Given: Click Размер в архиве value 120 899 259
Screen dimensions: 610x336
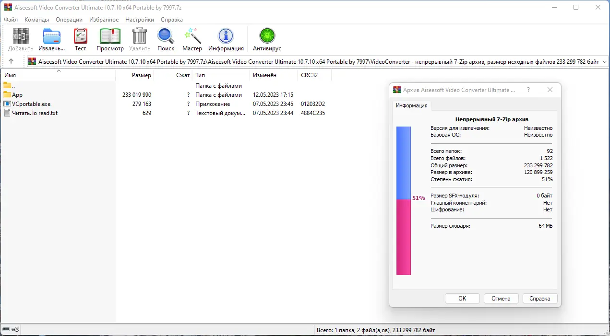Looking at the screenshot, I should (538, 172).
